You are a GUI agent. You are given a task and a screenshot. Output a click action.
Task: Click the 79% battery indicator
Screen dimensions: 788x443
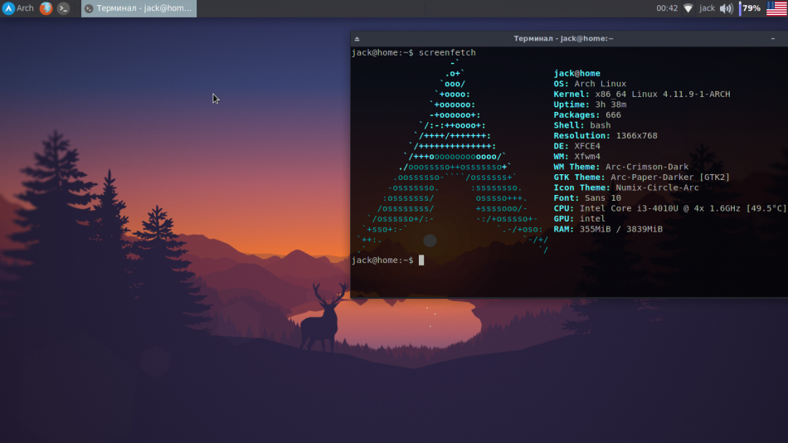click(x=750, y=8)
